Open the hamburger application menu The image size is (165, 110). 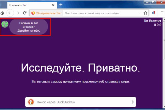[x=162, y=13]
